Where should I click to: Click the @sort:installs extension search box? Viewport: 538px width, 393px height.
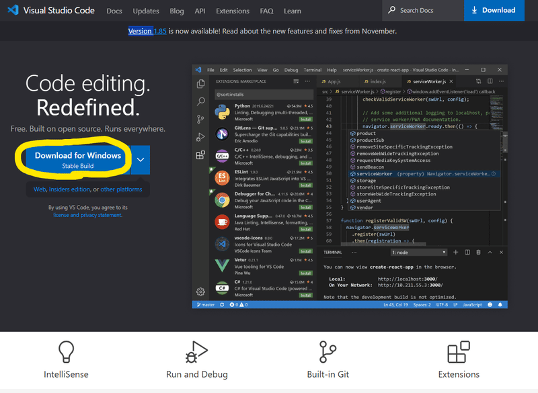point(264,94)
